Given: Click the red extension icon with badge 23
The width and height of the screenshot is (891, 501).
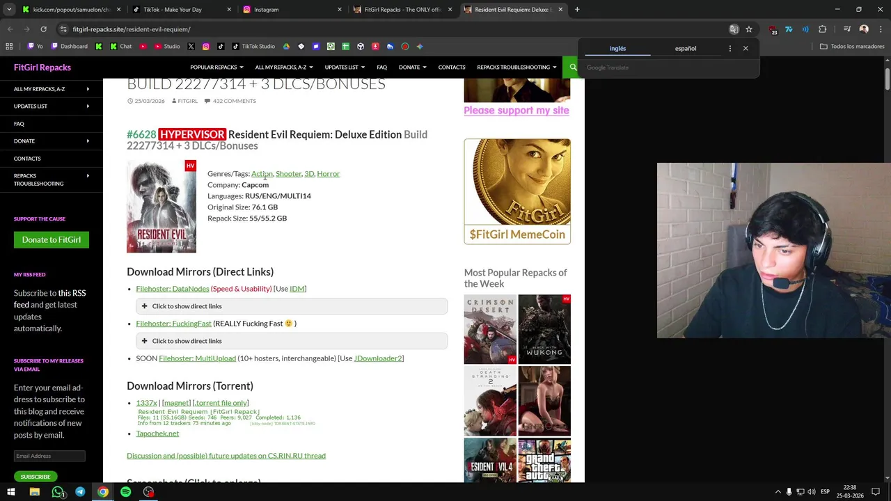Looking at the screenshot, I should pyautogui.click(x=773, y=30).
